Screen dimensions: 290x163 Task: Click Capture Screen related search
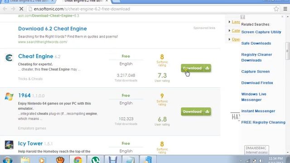pyautogui.click(x=256, y=72)
